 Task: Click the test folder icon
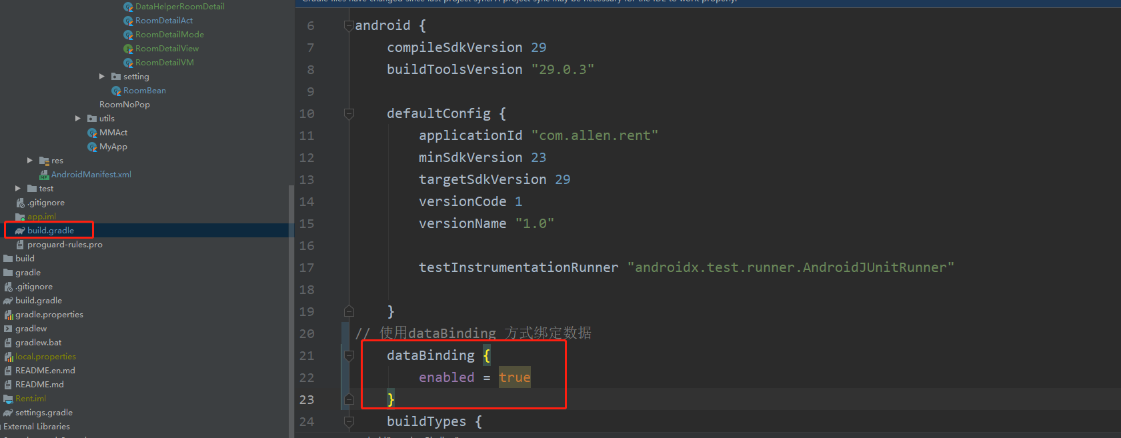pos(32,189)
